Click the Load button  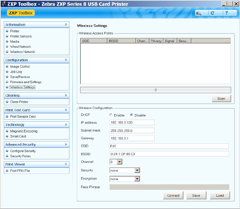[220, 195]
